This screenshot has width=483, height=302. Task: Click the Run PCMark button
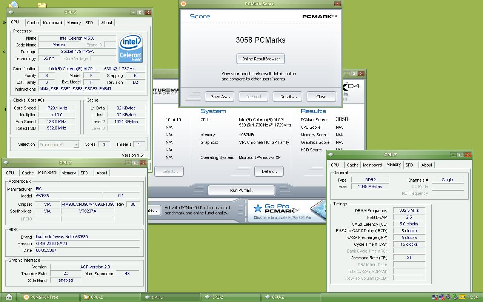[241, 190]
